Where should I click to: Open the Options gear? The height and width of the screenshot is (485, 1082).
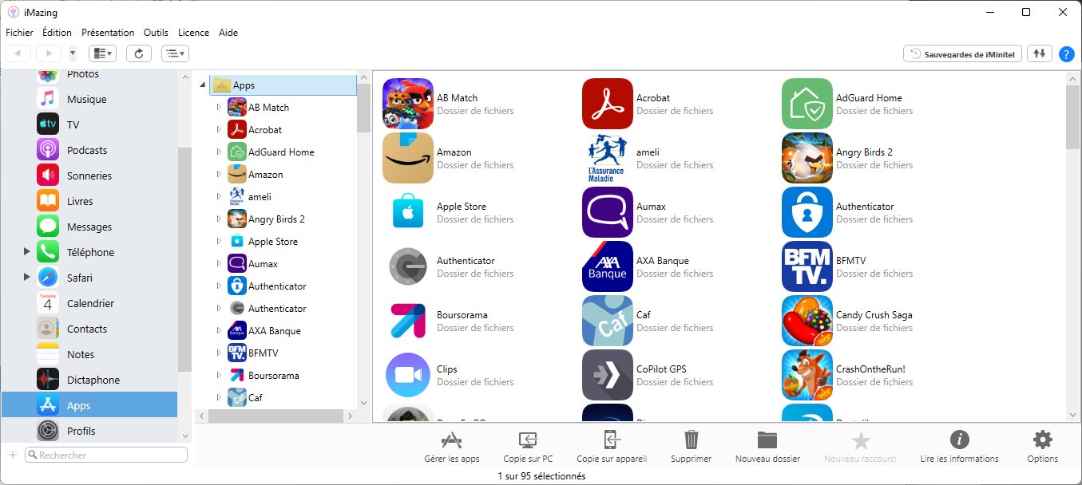[1042, 440]
